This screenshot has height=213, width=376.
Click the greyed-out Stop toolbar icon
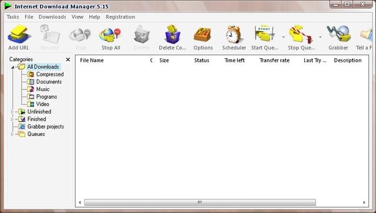point(80,35)
